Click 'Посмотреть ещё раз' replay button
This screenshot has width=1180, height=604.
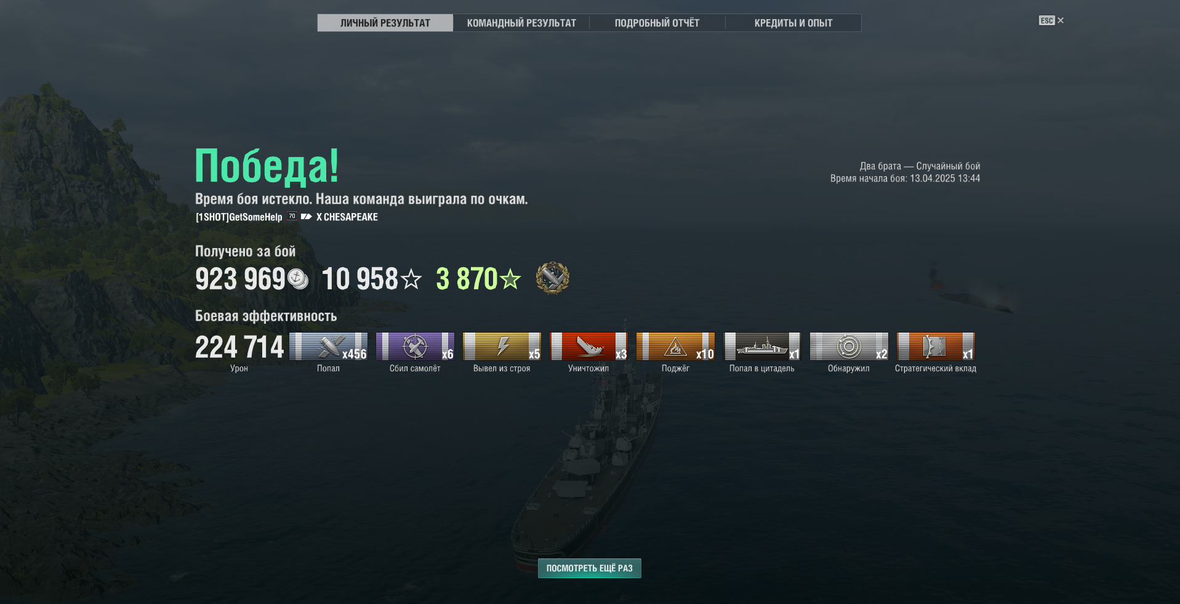[x=590, y=568]
